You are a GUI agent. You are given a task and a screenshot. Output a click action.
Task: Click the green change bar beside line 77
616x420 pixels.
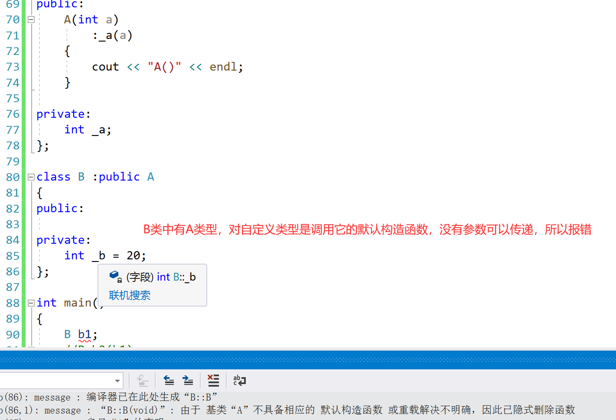pos(24,129)
